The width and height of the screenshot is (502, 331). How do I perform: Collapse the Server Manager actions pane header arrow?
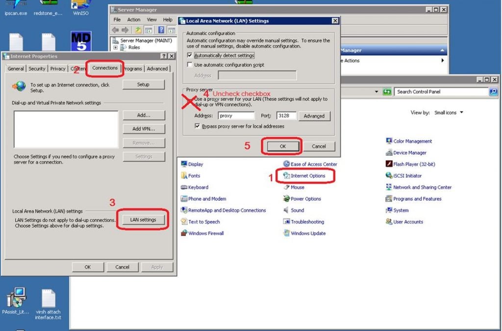(x=442, y=50)
